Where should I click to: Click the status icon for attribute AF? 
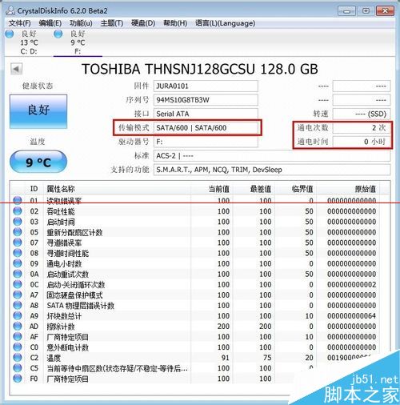[18, 337]
